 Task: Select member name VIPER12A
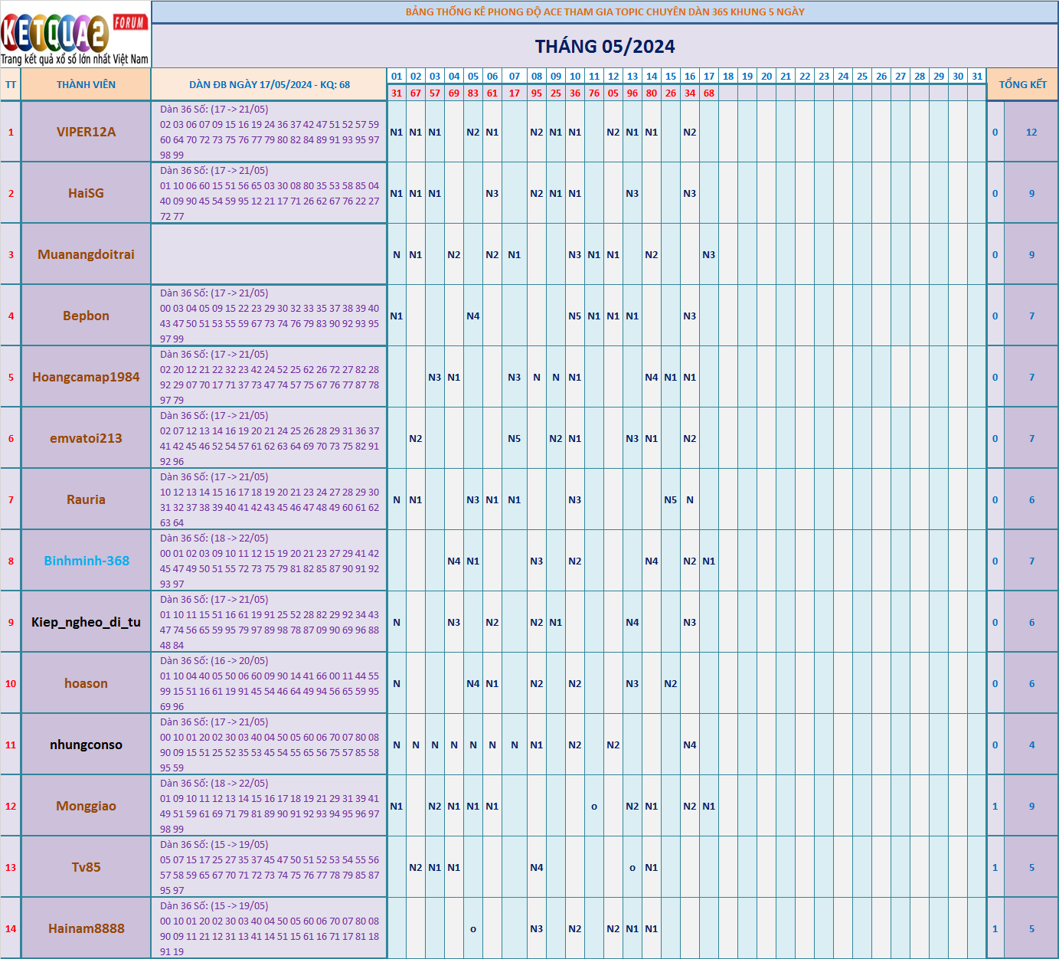pos(86,132)
